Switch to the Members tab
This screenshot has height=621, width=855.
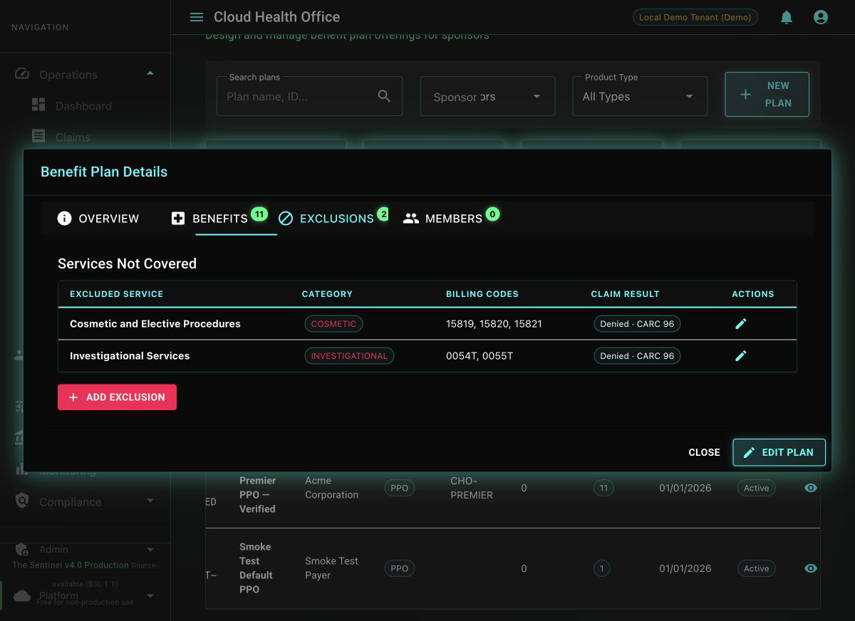pyautogui.click(x=451, y=219)
